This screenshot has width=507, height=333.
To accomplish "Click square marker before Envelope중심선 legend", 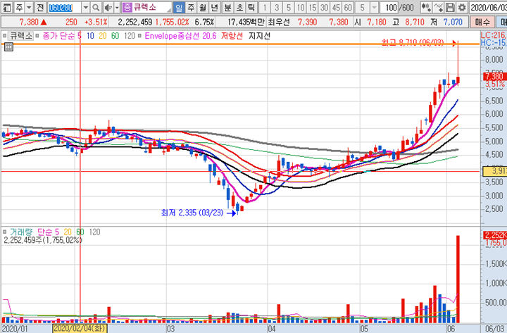I will pyautogui.click(x=139, y=36).
